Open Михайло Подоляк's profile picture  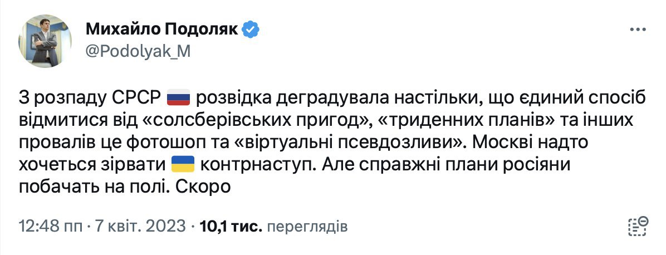point(45,41)
